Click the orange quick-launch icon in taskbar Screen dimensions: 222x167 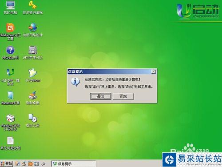30,163
